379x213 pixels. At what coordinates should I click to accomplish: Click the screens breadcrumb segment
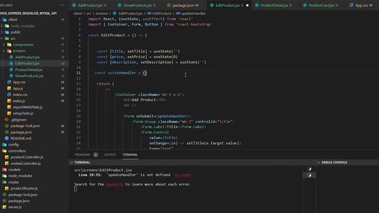click(x=101, y=14)
